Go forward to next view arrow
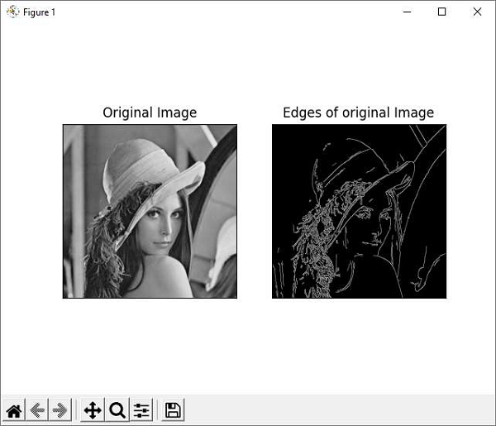 click(x=59, y=410)
